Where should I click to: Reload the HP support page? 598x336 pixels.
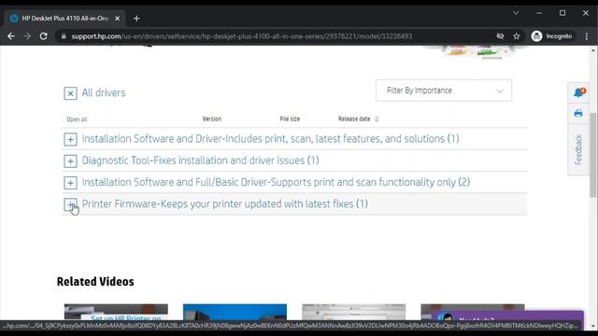pyautogui.click(x=44, y=36)
